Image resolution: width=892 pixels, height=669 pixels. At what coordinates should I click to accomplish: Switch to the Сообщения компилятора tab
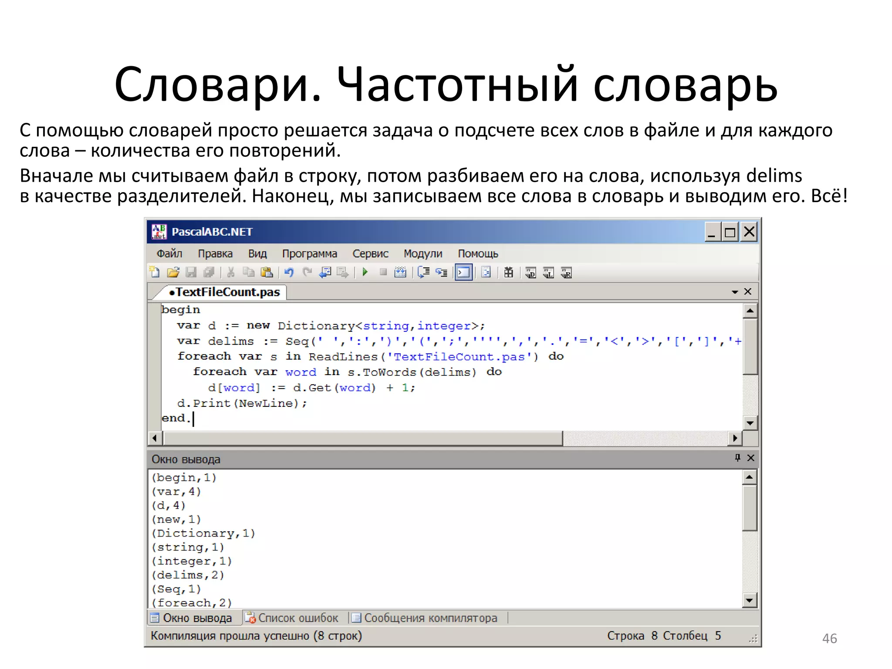[x=425, y=618]
